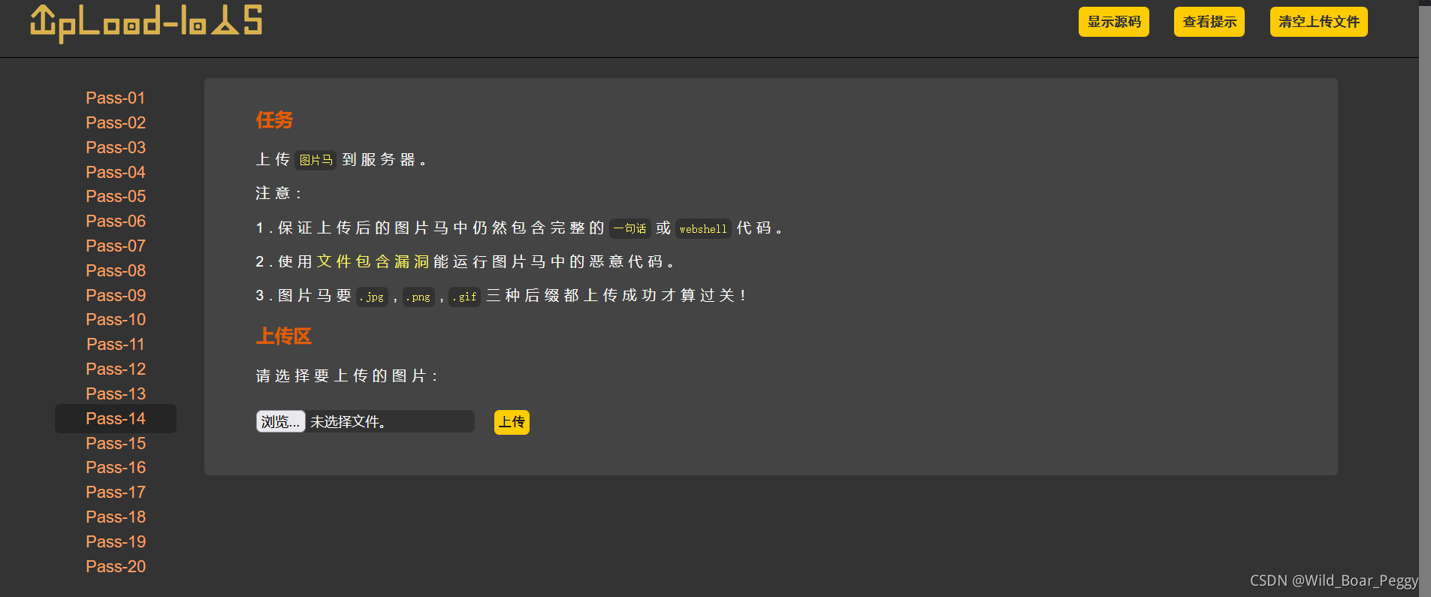Open Pass-04 level

(x=116, y=172)
